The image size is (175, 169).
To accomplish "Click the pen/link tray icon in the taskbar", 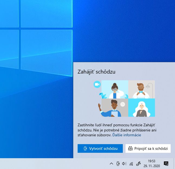I will 138,164.
